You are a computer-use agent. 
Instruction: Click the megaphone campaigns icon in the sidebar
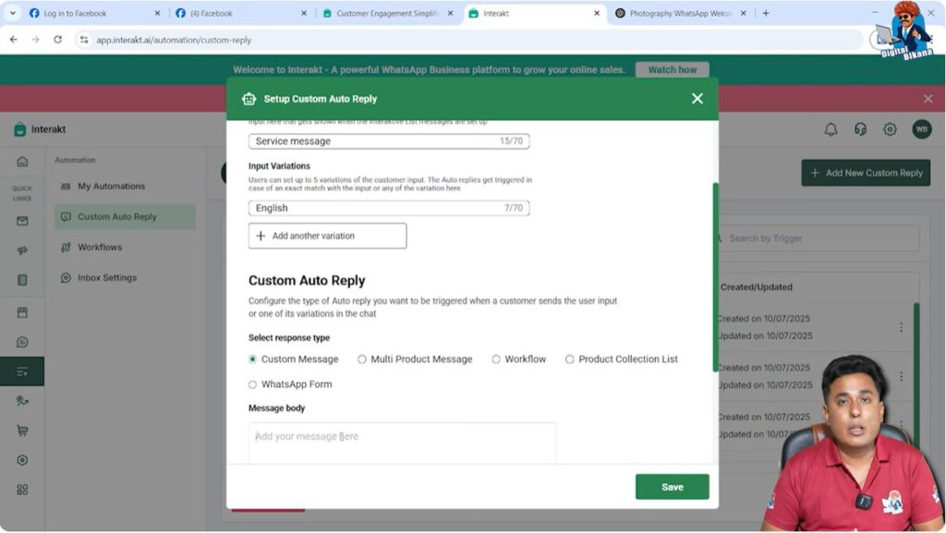coord(23,250)
